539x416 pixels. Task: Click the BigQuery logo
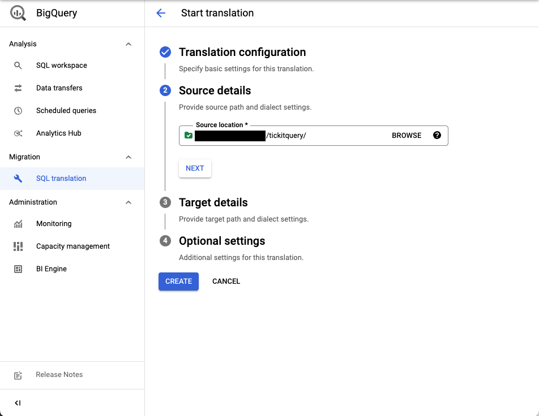(17, 12)
